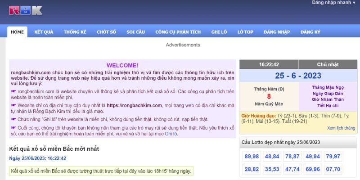Click the 18h15' live results notice
Viewport: 360px width, 180px height.
click(x=101, y=171)
